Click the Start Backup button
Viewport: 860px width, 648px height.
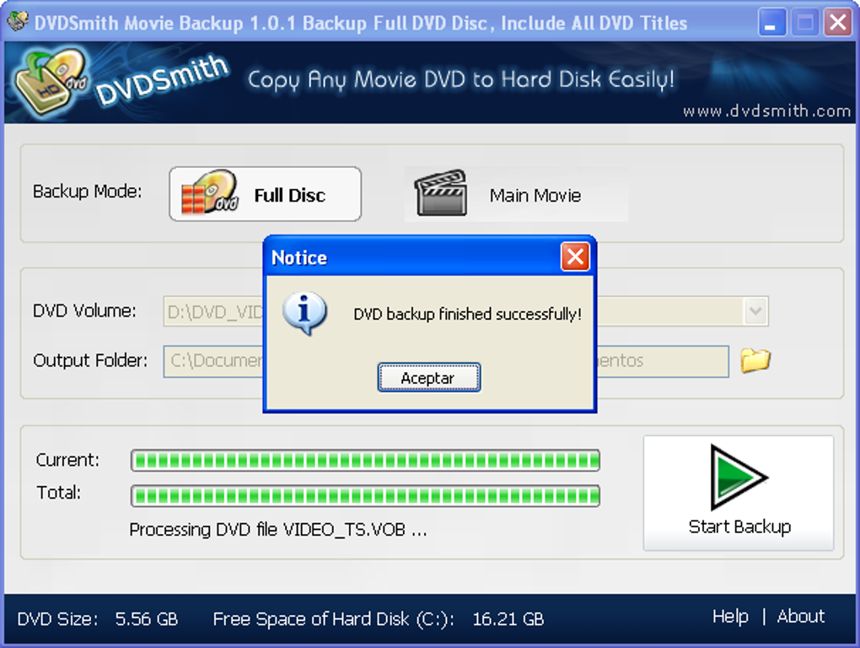pos(739,493)
